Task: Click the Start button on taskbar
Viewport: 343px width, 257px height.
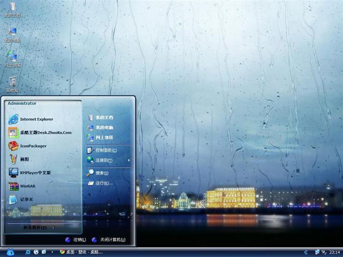Action: [x=10, y=252]
